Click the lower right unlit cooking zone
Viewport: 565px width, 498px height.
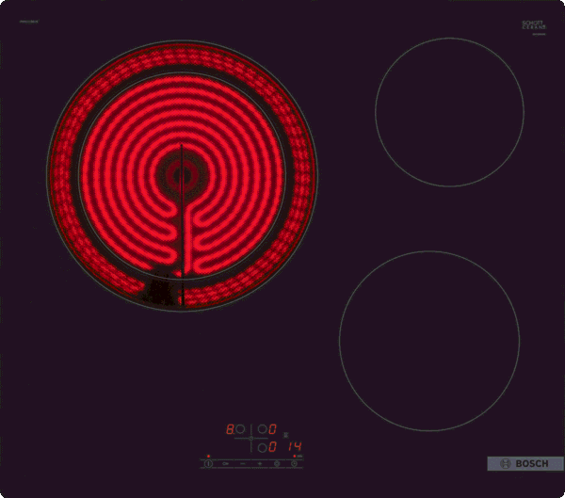point(429,341)
